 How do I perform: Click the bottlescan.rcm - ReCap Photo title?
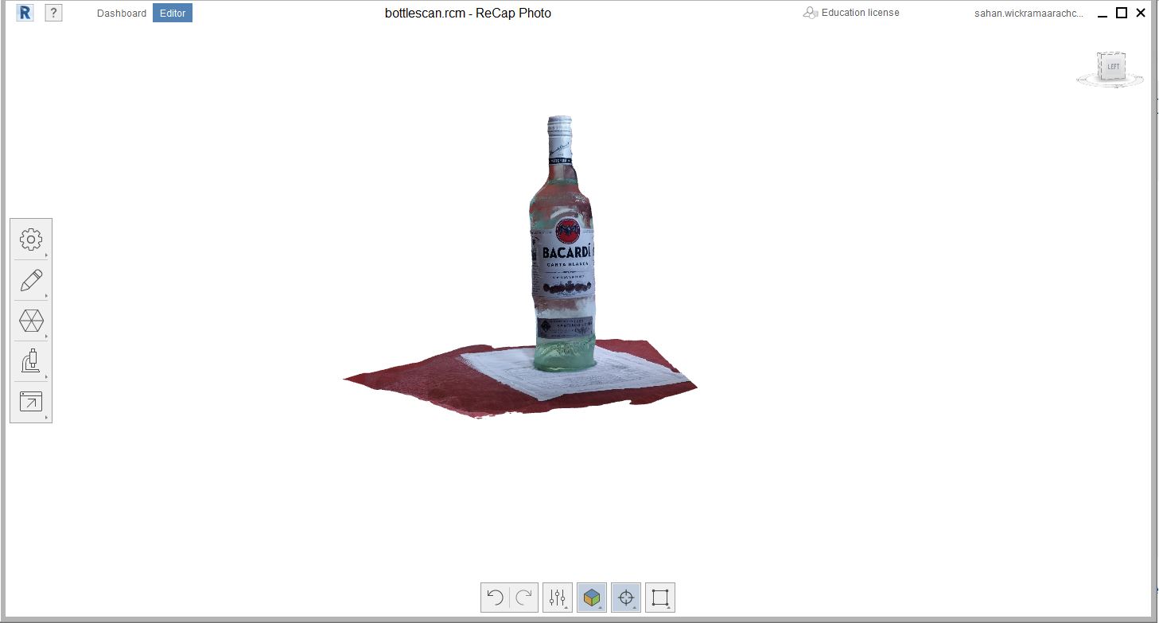(x=468, y=13)
